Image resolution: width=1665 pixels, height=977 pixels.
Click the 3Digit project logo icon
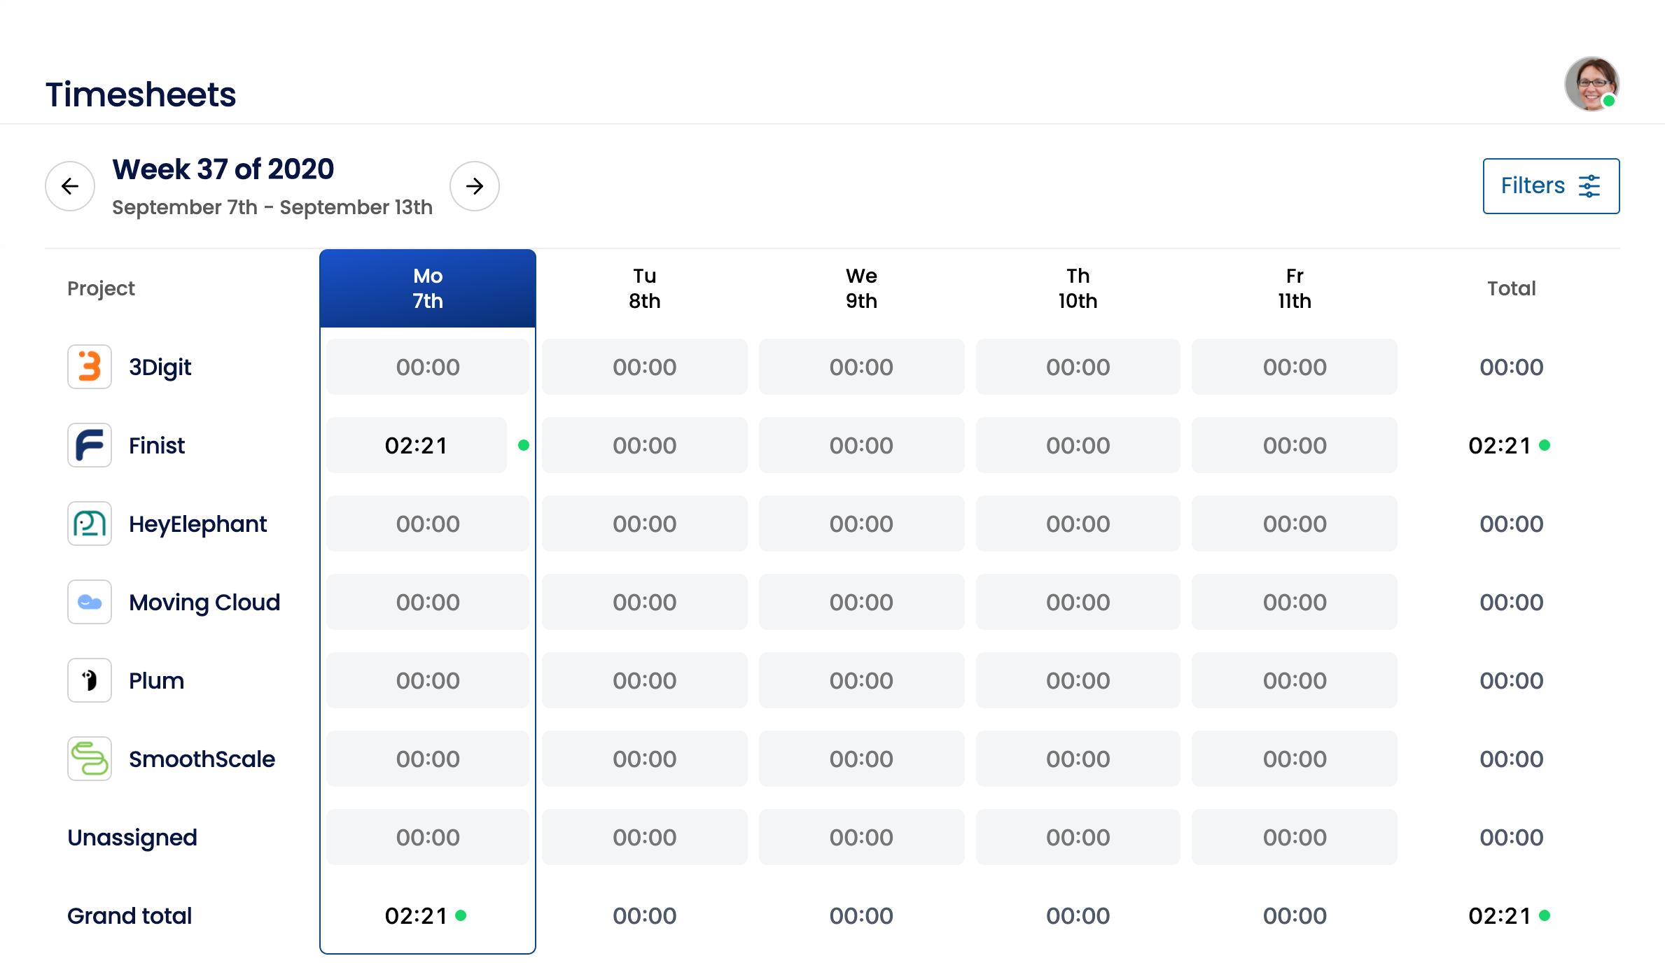(90, 367)
